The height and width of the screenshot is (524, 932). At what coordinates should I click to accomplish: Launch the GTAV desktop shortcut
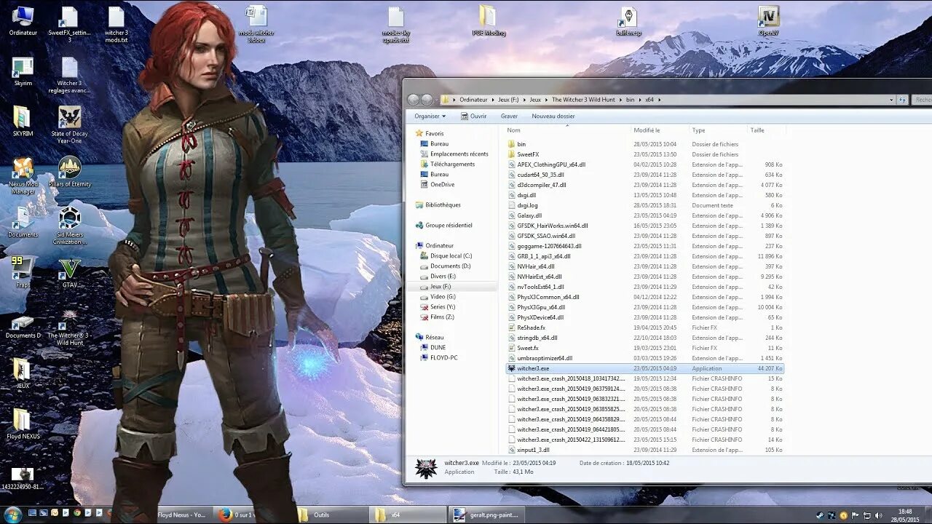69,273
